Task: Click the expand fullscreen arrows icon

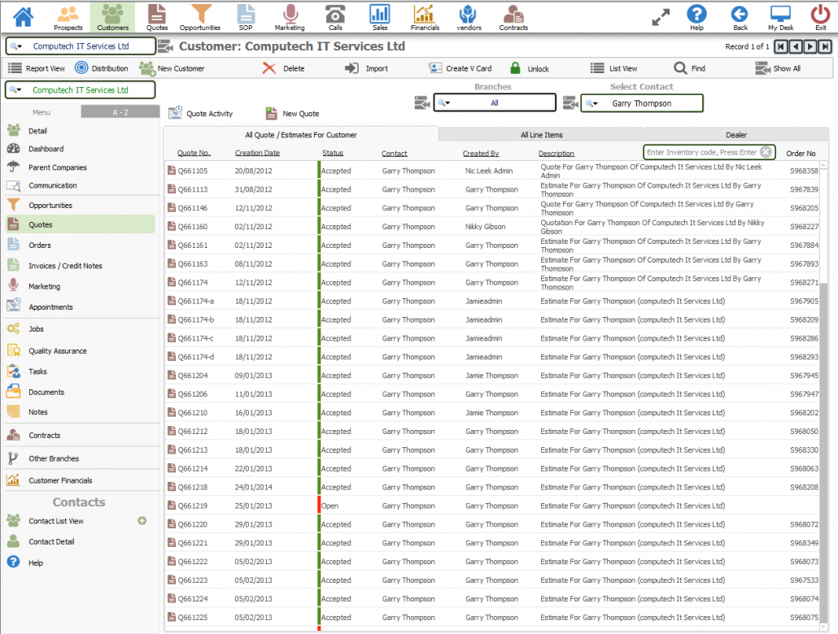Action: pyautogui.click(x=661, y=16)
